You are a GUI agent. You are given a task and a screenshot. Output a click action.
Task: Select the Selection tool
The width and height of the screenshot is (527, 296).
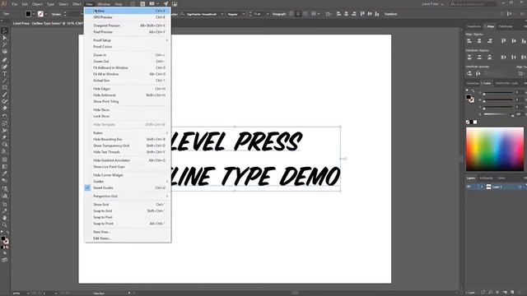pyautogui.click(x=5, y=31)
